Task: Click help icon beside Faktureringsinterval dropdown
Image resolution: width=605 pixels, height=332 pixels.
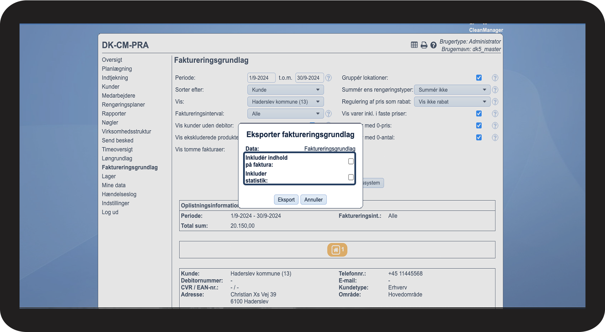Action: tap(328, 114)
